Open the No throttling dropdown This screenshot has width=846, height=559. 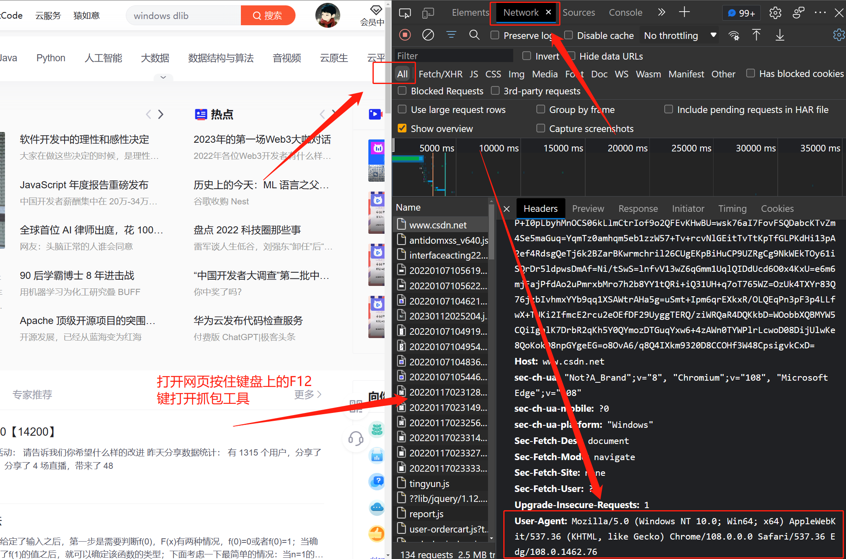pos(679,36)
